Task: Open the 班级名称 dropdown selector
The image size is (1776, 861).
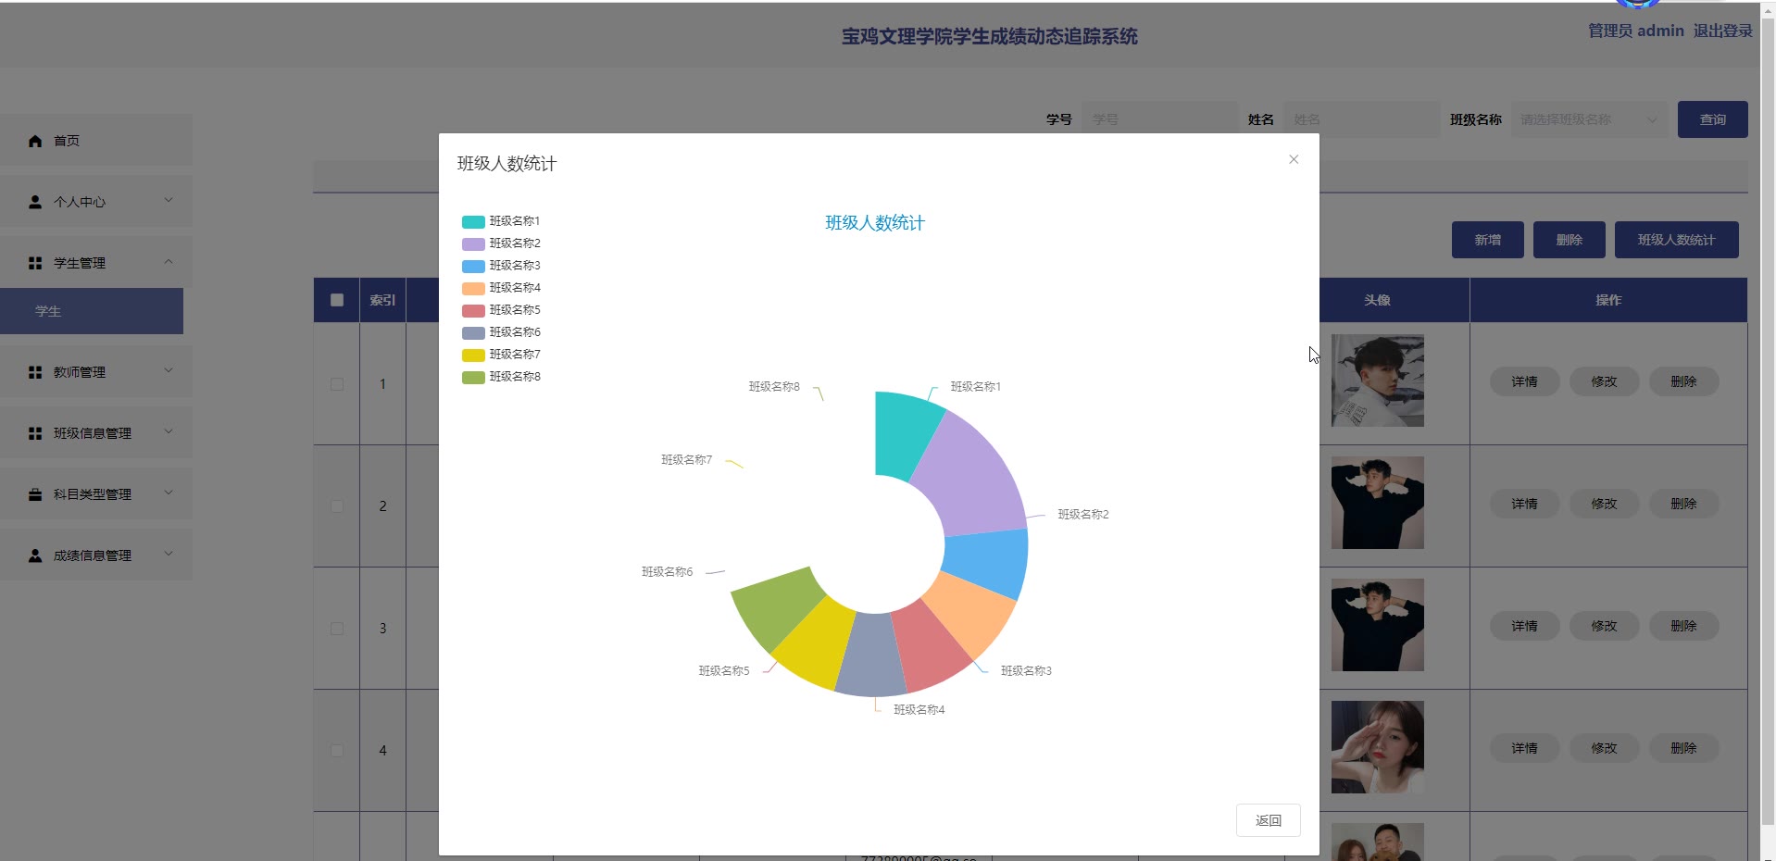Action: point(1589,119)
